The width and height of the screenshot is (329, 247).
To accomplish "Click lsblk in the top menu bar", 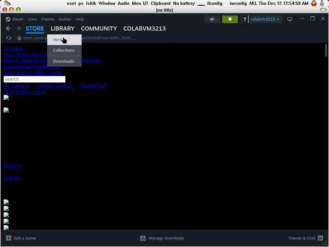I will coord(91,3).
